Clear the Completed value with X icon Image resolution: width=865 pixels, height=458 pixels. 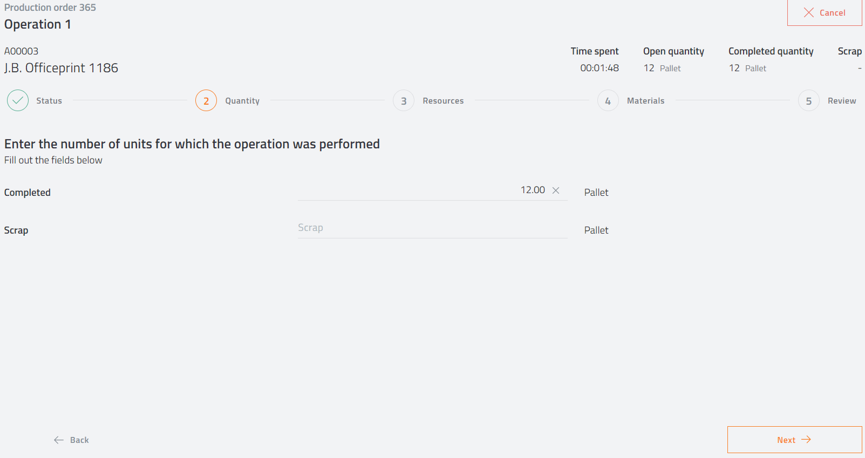point(556,190)
